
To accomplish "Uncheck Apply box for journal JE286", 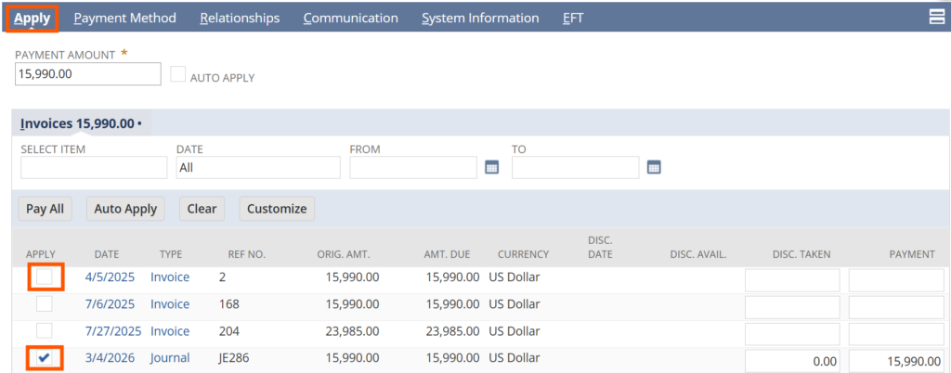I will tap(45, 358).
